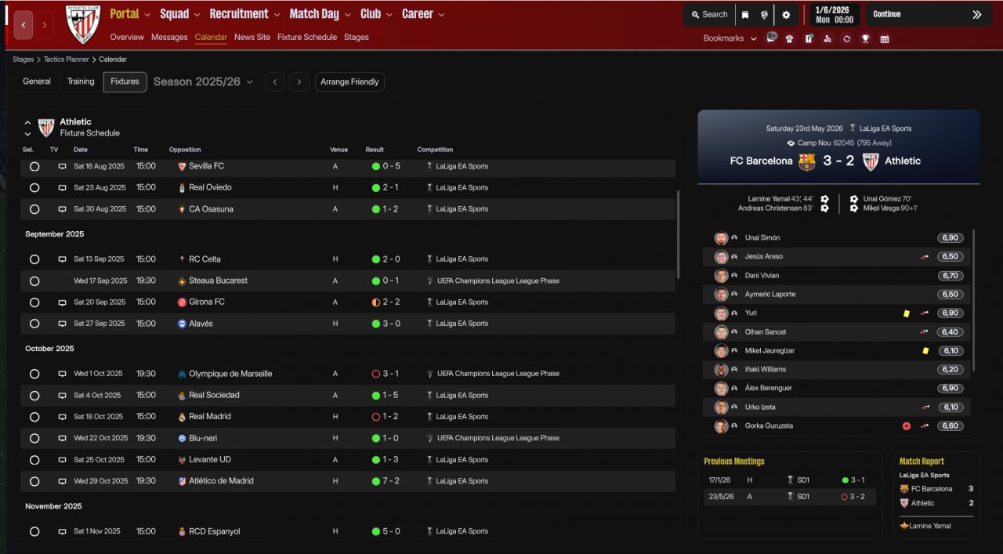1003x554 pixels.
Task: Open the world globe icon in top bar
Action: click(764, 14)
